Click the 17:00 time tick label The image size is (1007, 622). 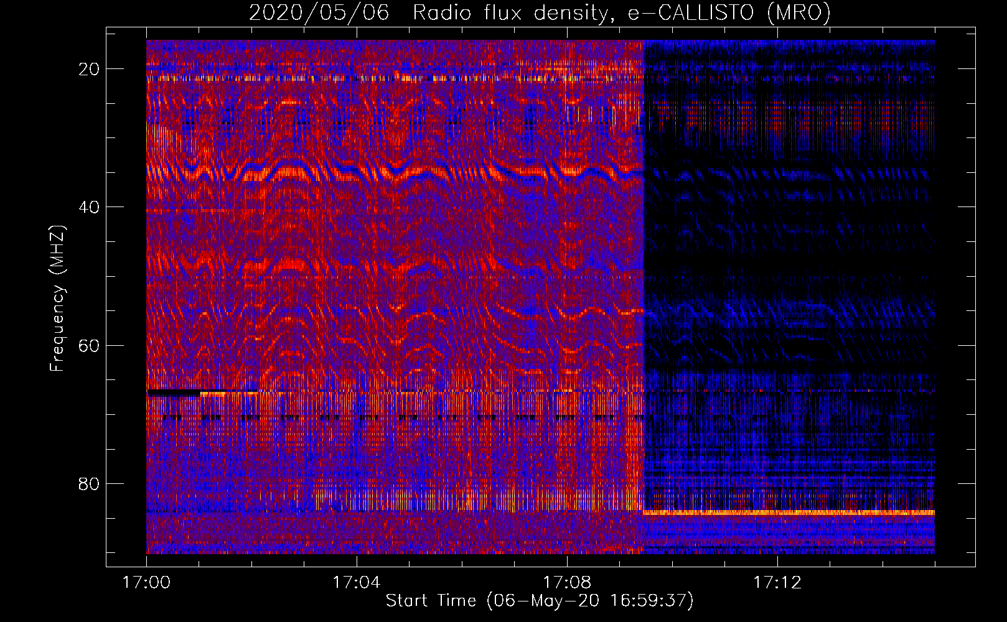[146, 583]
